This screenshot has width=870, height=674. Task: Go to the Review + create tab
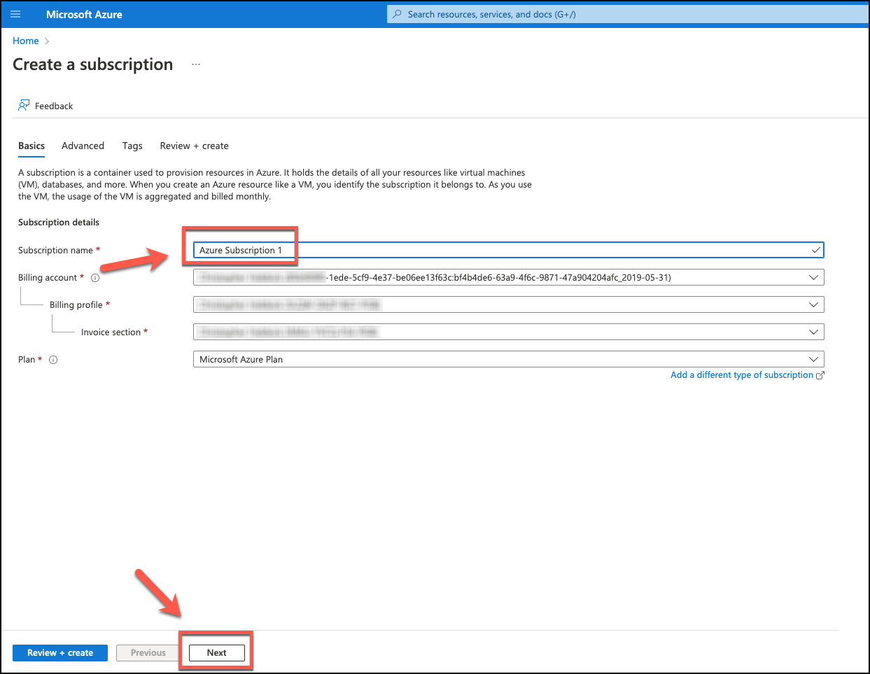(195, 146)
